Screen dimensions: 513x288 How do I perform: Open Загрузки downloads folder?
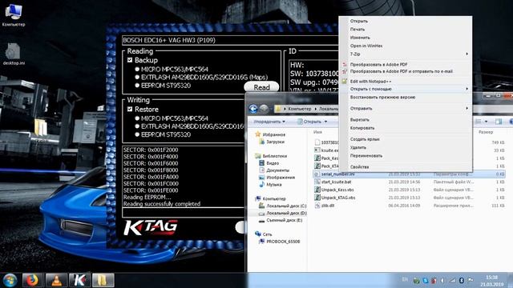(275, 142)
